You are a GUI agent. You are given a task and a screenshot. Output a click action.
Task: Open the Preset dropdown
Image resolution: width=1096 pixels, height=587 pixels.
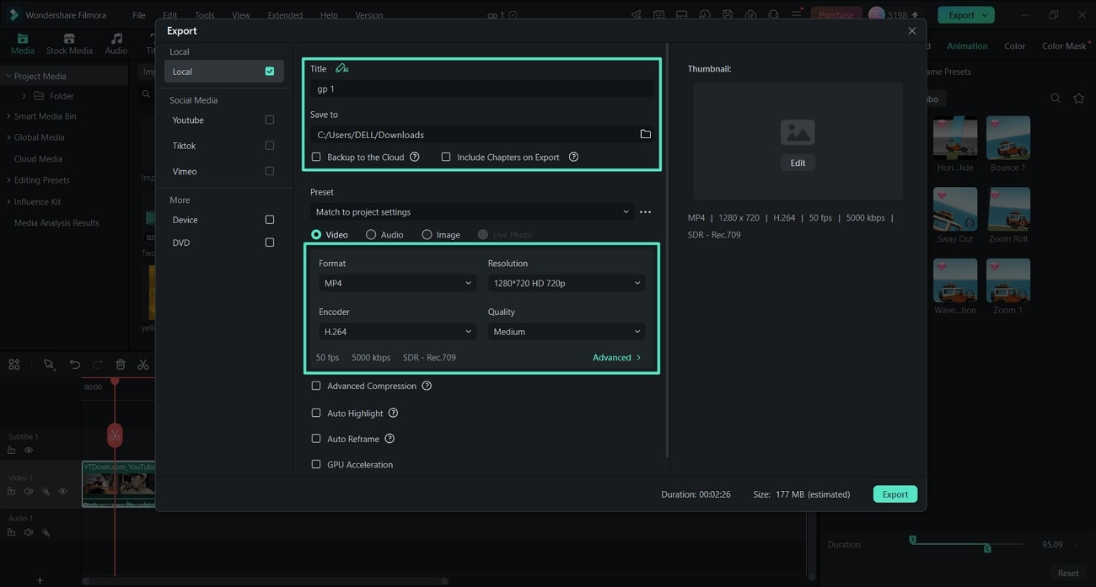(x=471, y=212)
